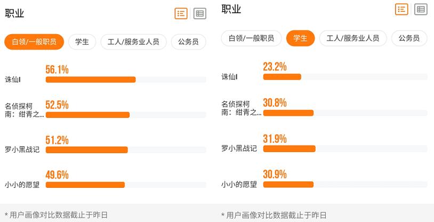
Task: Click the 名侦探柯南 label beside the 30.8% bar
Action: [241, 108]
